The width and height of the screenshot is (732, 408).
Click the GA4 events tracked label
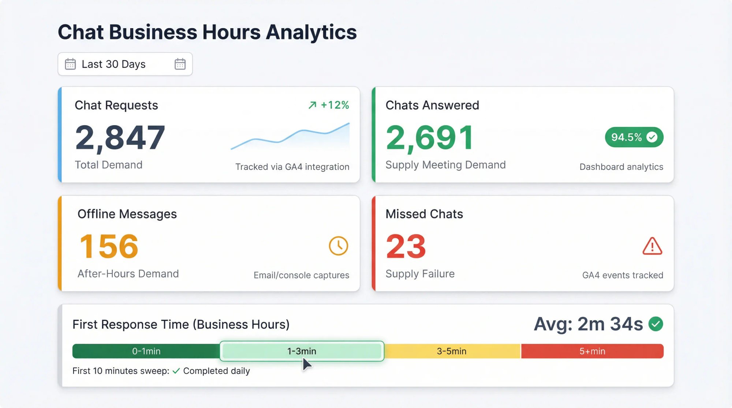pyautogui.click(x=623, y=275)
